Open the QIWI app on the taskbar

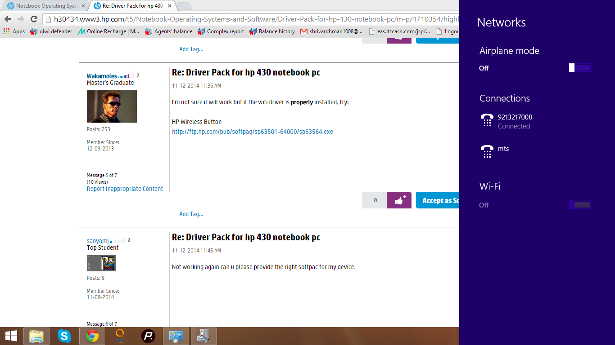[x=120, y=336]
